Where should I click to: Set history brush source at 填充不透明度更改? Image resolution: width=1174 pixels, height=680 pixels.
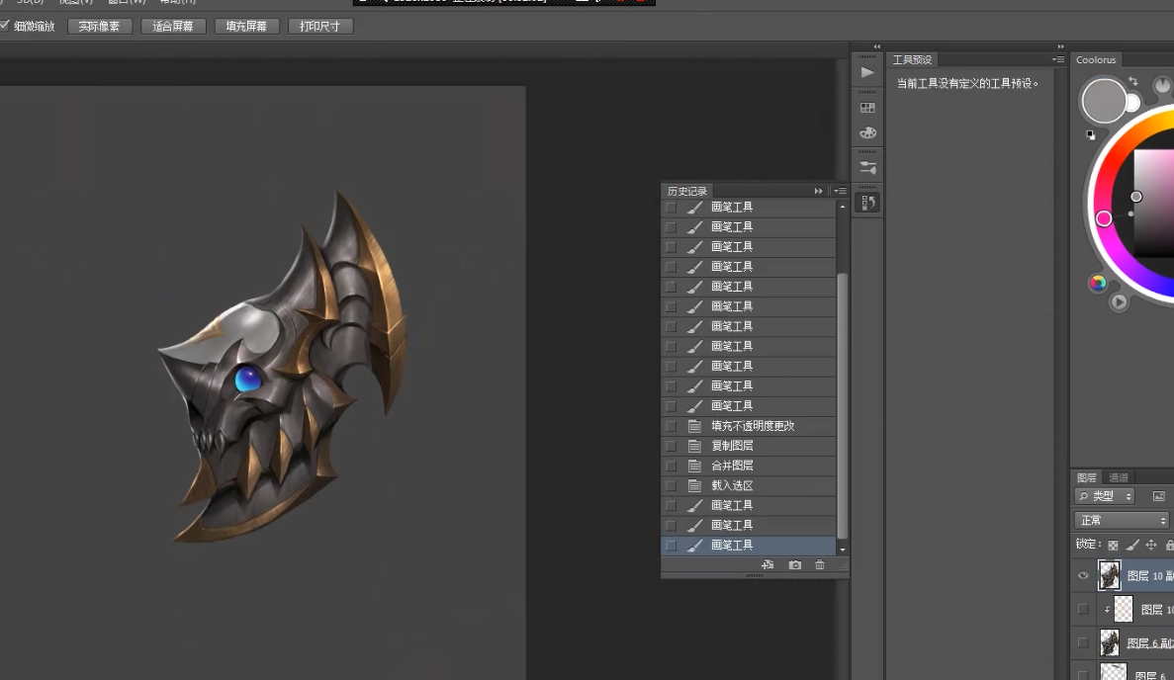pos(671,426)
